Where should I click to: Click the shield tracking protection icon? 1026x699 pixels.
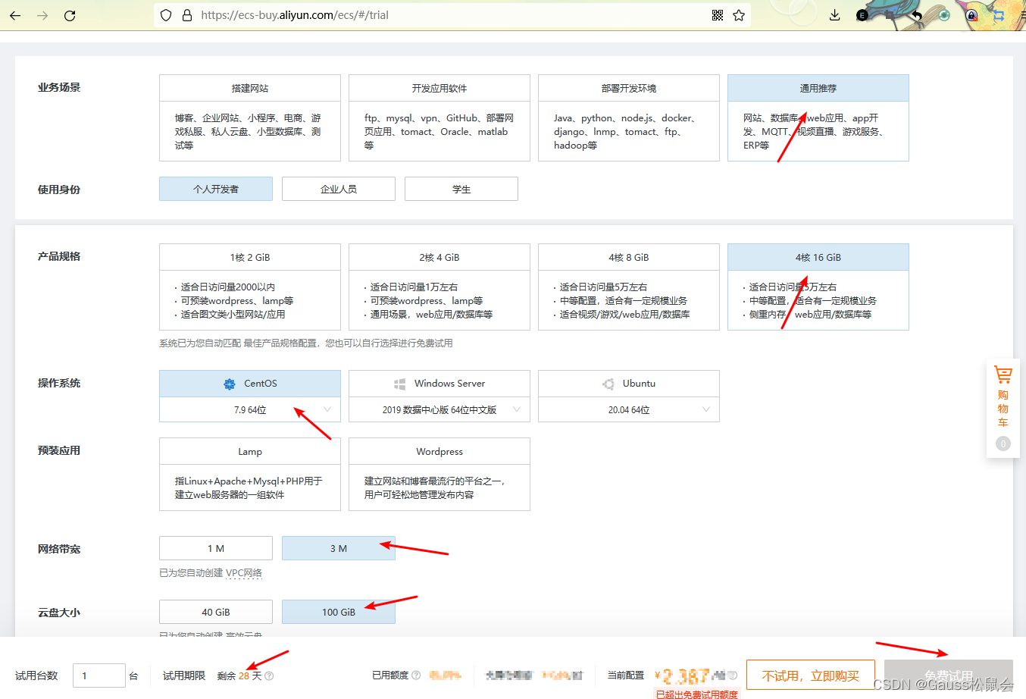pos(166,15)
